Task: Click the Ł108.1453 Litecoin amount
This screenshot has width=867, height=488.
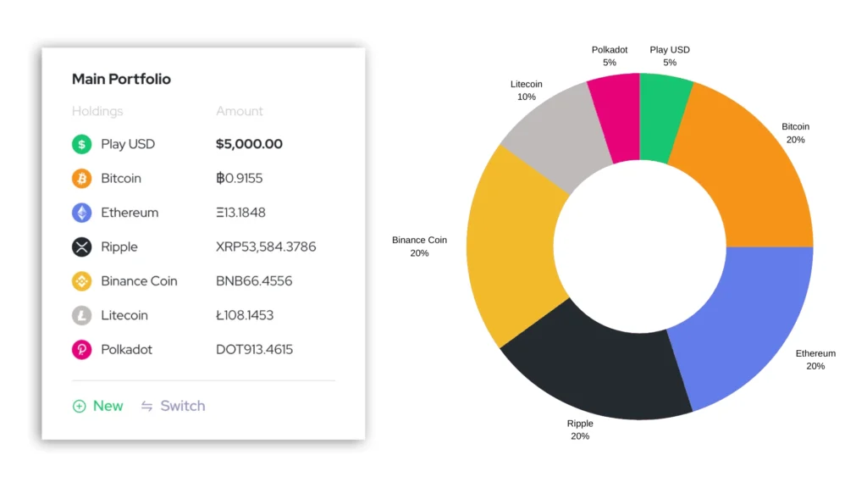Action: (245, 315)
